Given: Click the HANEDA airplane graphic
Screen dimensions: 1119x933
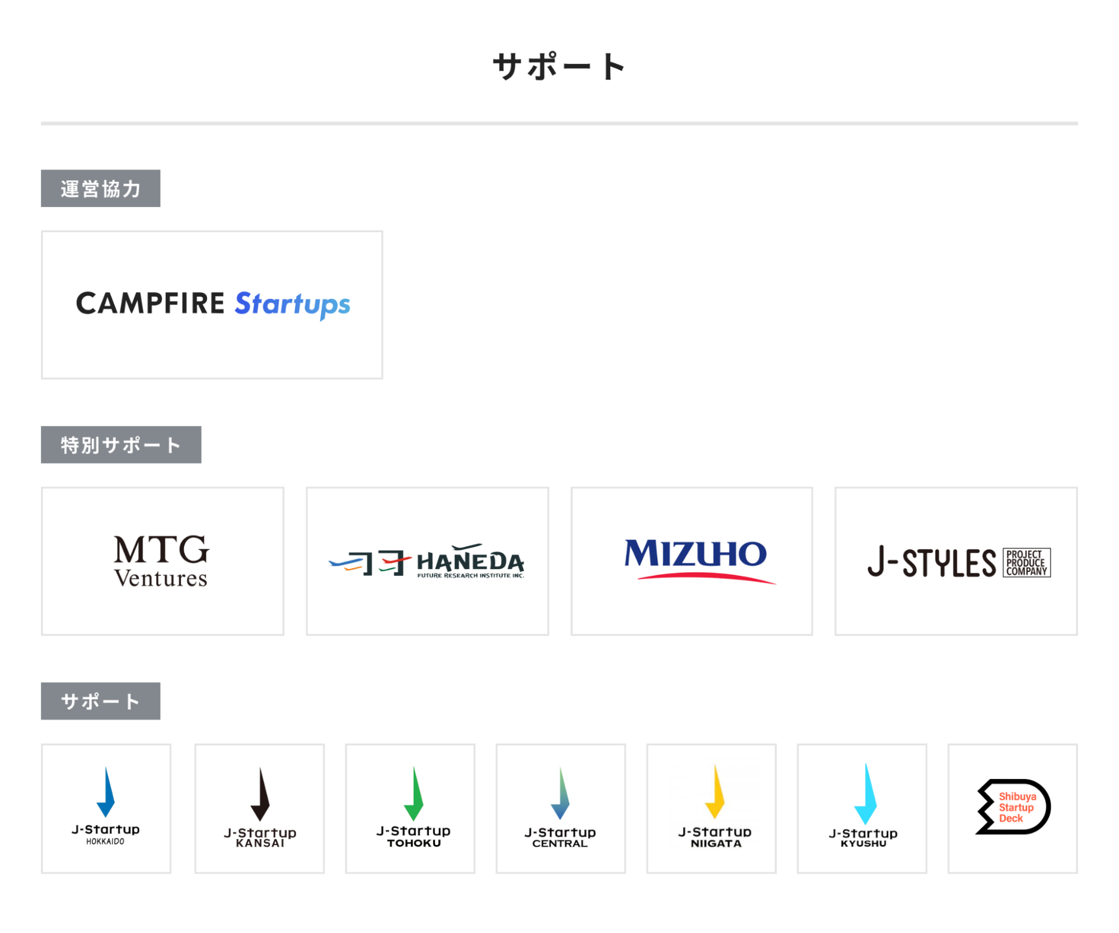Looking at the screenshot, I should click(369, 562).
